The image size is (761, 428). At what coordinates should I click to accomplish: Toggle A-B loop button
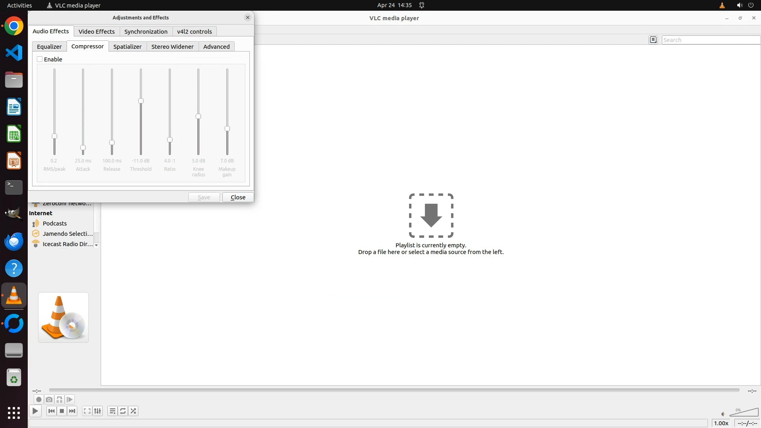click(x=59, y=399)
